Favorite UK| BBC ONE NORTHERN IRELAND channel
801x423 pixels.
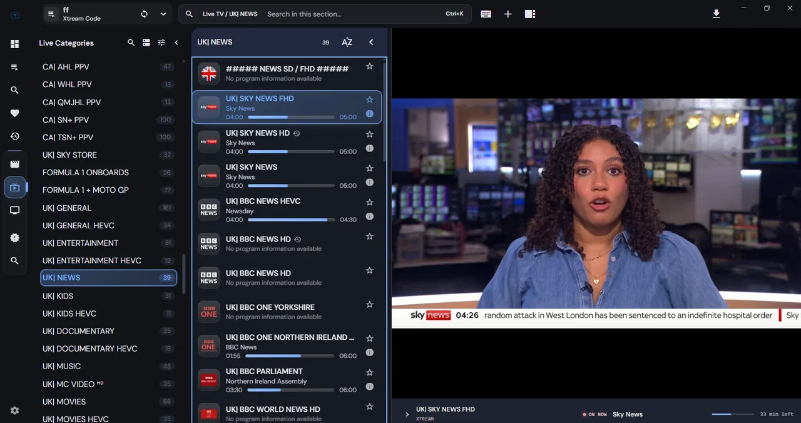369,339
